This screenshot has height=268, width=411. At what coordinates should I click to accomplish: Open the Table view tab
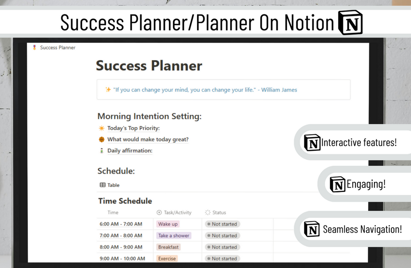click(x=110, y=185)
